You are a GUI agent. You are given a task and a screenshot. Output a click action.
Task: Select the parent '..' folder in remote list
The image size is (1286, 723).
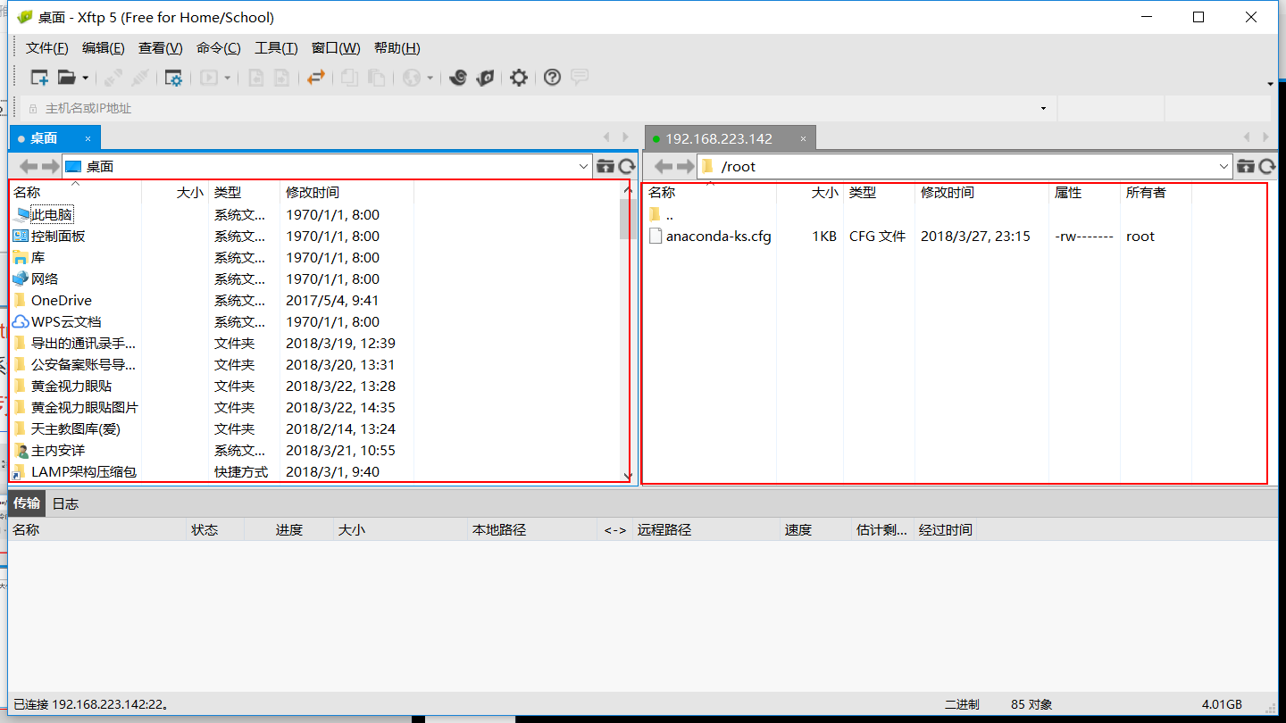pyautogui.click(x=661, y=214)
